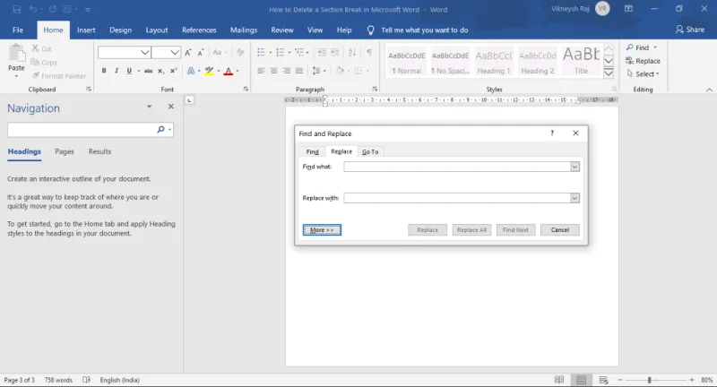717x387 pixels.
Task: Apply paragraph shading icon
Action: [x=340, y=71]
